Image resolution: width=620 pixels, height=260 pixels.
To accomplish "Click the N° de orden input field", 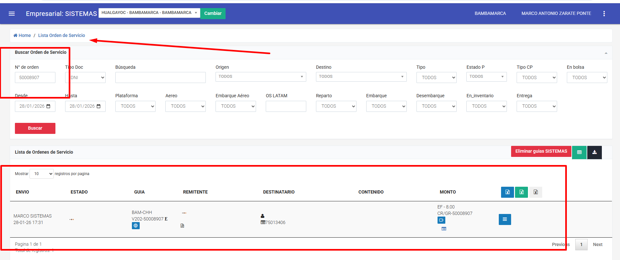I will [35, 77].
